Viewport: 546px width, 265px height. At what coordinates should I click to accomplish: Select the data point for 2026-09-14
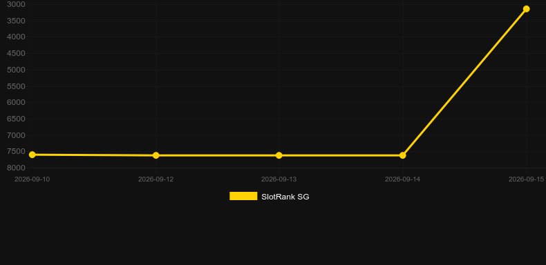click(402, 155)
